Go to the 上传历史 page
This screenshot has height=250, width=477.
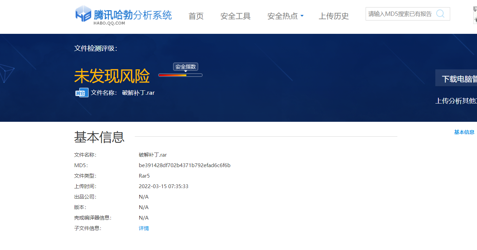click(x=334, y=16)
